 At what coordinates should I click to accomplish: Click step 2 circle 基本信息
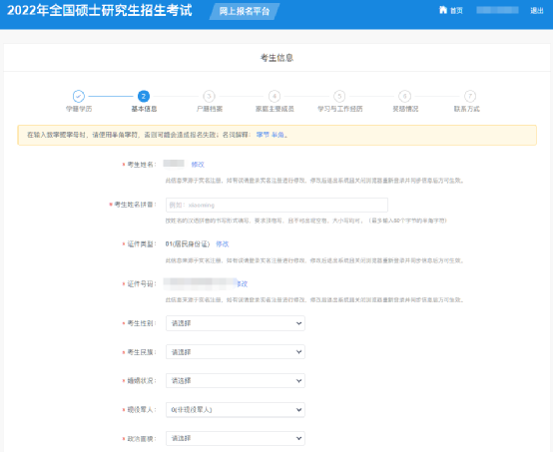click(x=144, y=96)
